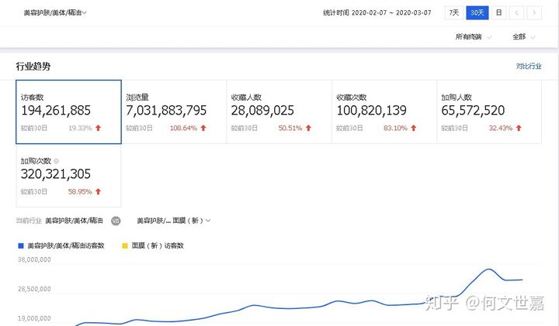Image resolution: width=559 pixels, height=326 pixels.
Task: Select the active 30天 time range button
Action: tap(477, 12)
